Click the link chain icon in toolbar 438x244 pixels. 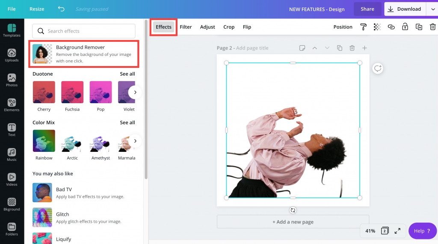[x=391, y=27]
